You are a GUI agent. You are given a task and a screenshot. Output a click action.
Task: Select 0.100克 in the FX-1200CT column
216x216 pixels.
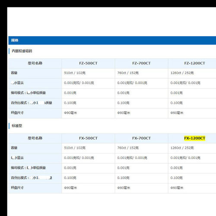point(177,178)
